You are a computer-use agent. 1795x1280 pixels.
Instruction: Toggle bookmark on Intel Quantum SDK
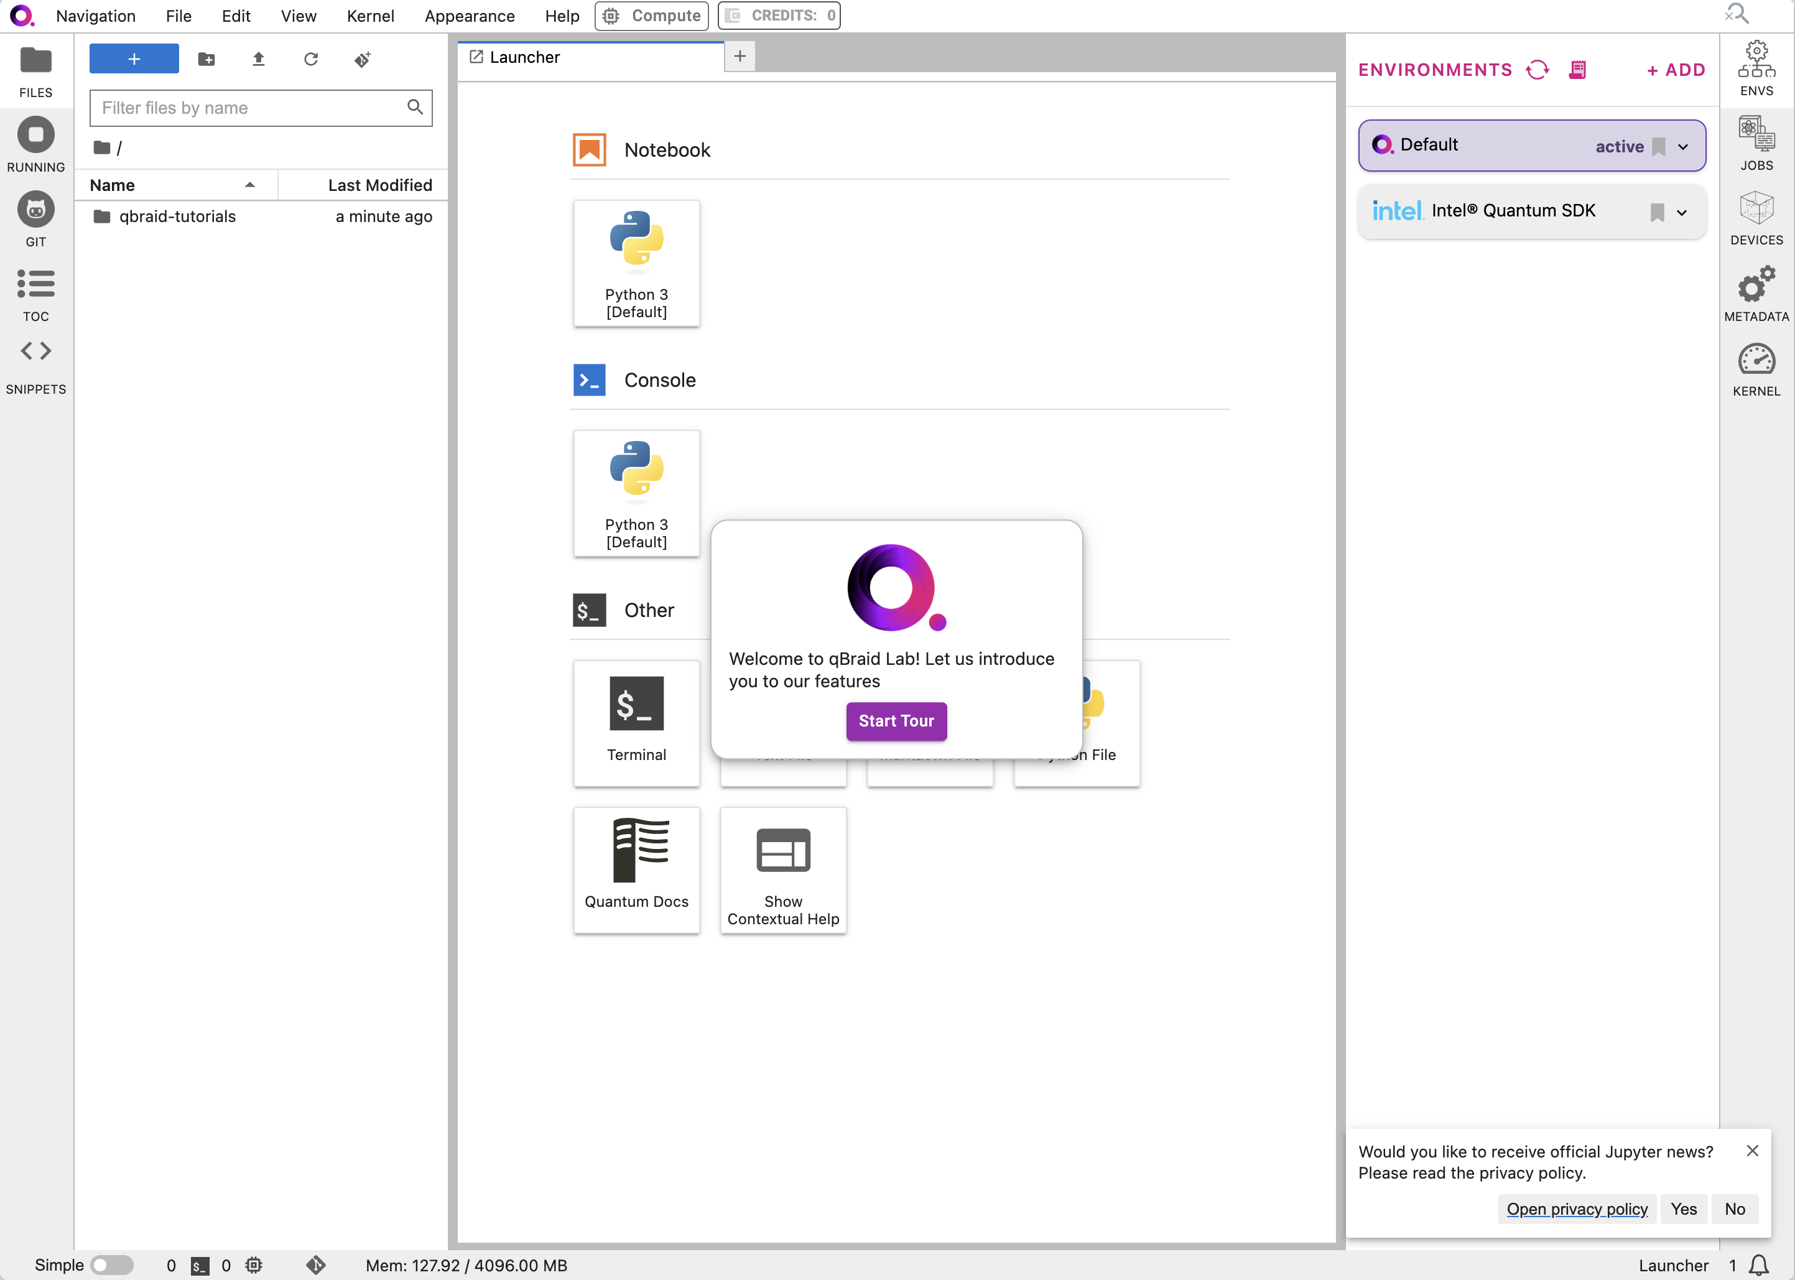(1657, 212)
